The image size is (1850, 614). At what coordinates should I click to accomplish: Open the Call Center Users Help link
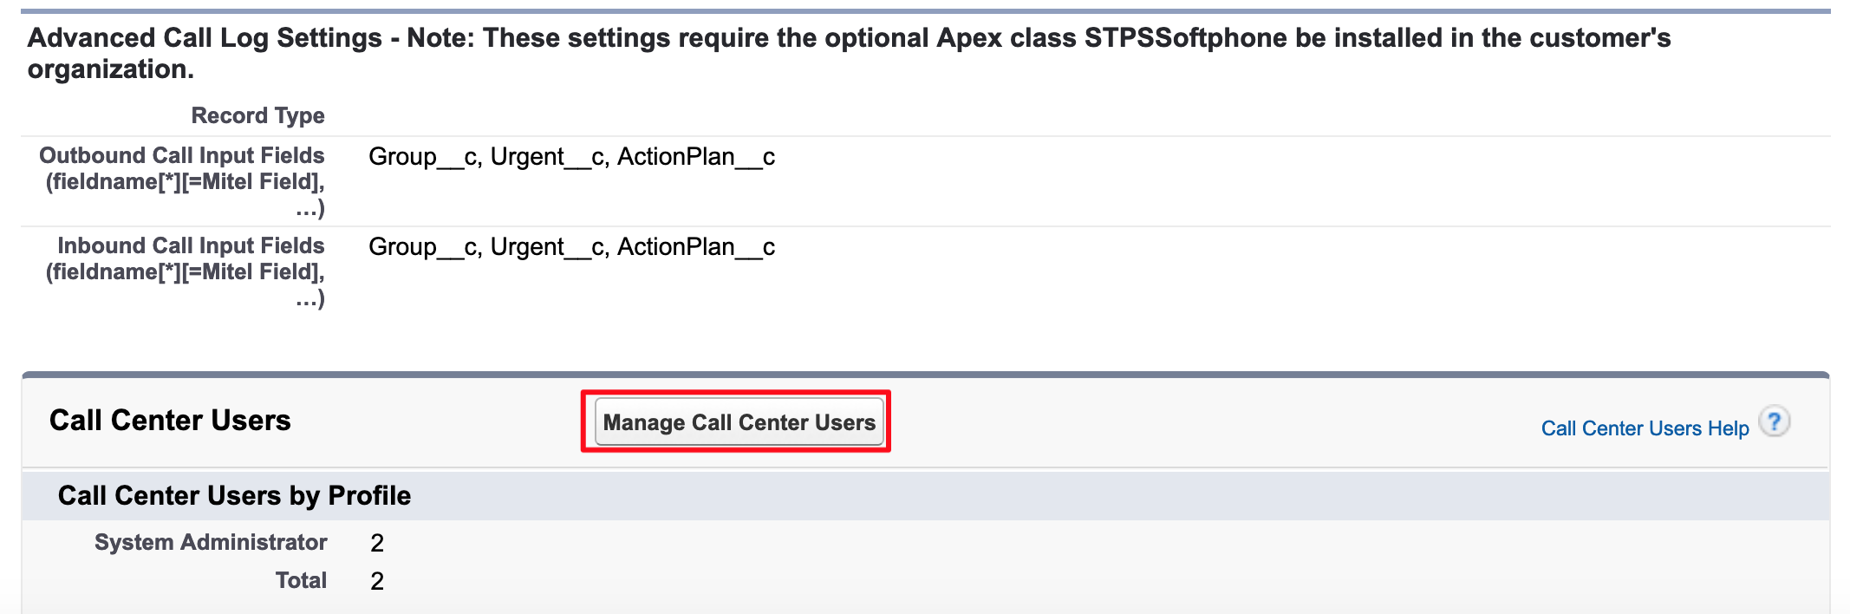point(1645,428)
